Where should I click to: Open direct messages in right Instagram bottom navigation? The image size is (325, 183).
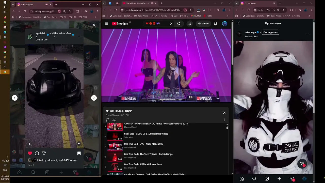[x=292, y=179]
